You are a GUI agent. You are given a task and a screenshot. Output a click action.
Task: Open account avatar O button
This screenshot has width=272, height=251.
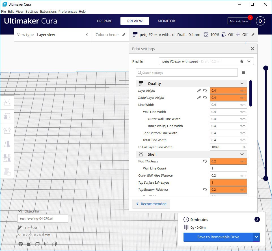[x=260, y=21]
